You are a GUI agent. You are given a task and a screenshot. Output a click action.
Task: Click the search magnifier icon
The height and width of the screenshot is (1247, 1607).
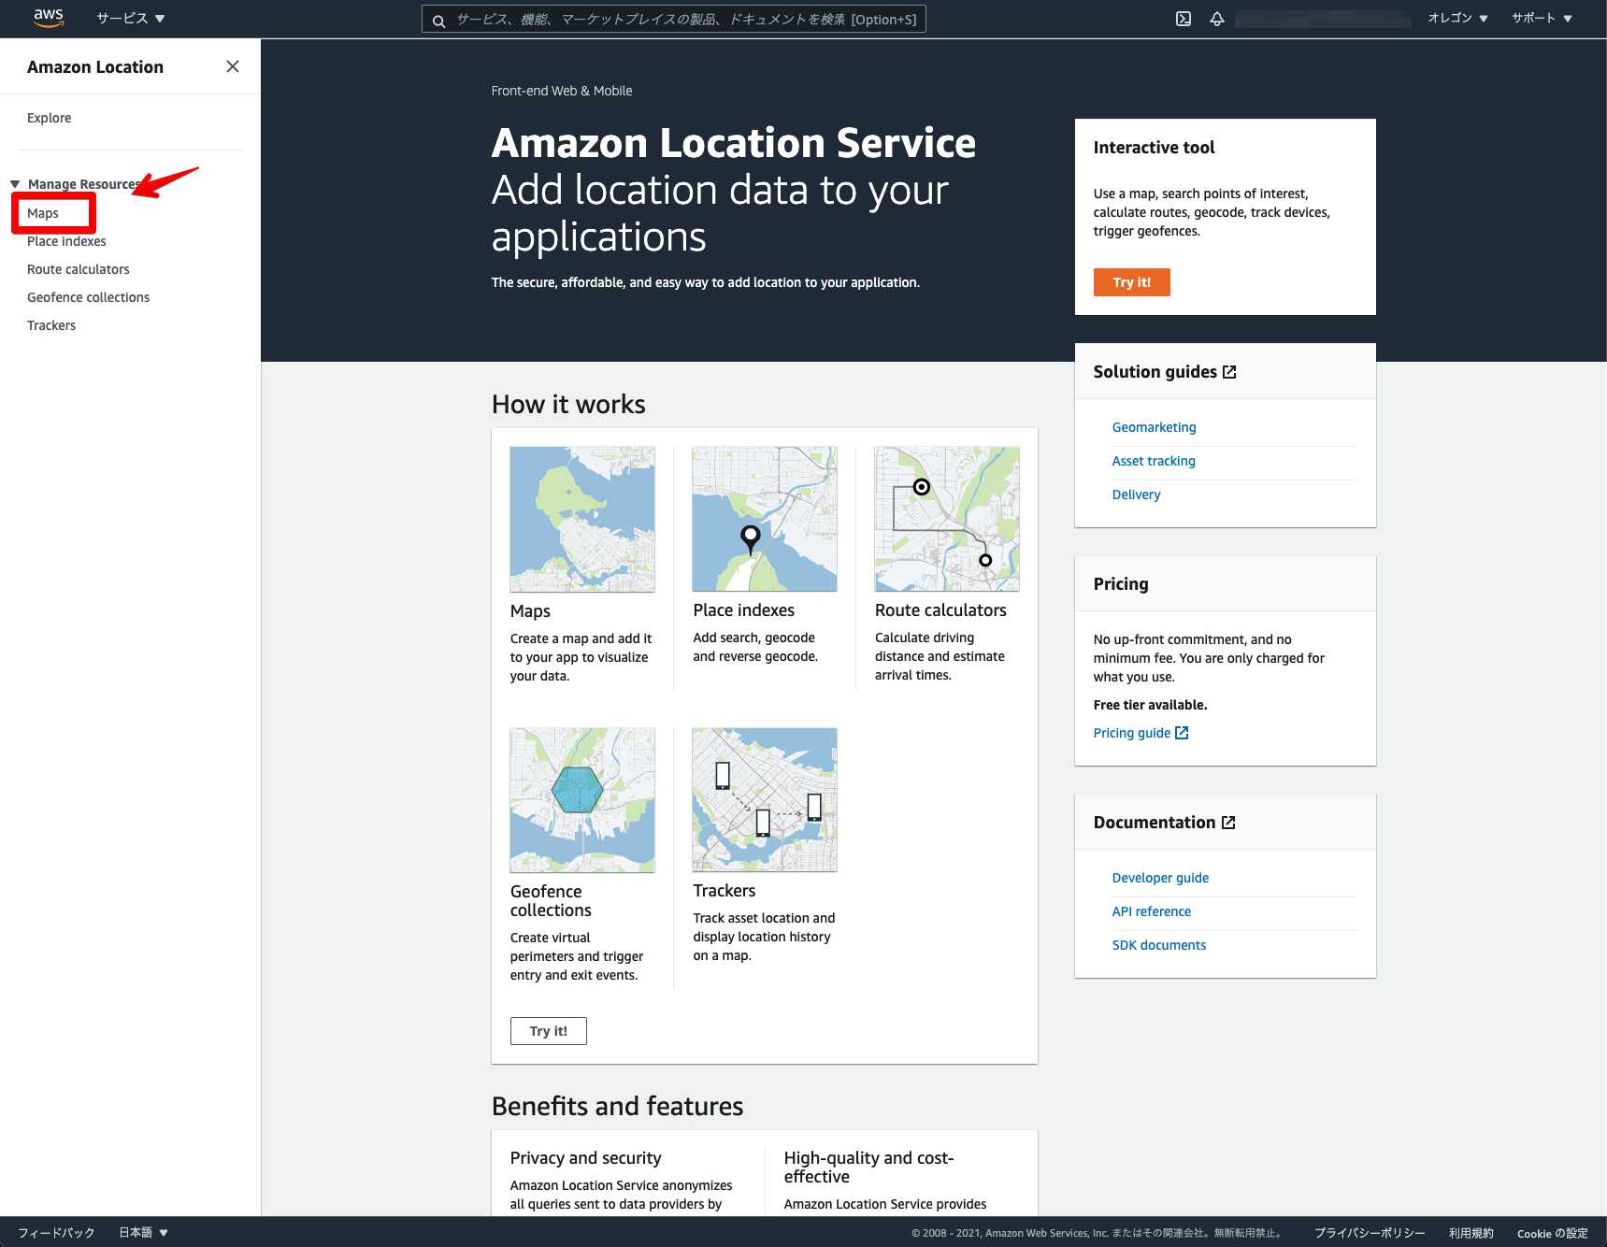[x=438, y=21]
